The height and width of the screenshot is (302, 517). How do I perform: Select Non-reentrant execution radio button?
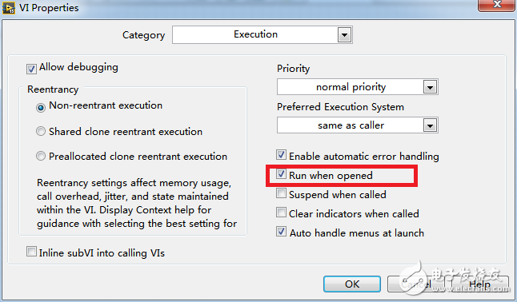pos(41,108)
